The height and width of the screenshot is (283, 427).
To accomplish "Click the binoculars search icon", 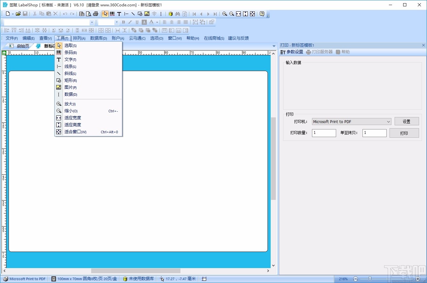I will (178, 14).
